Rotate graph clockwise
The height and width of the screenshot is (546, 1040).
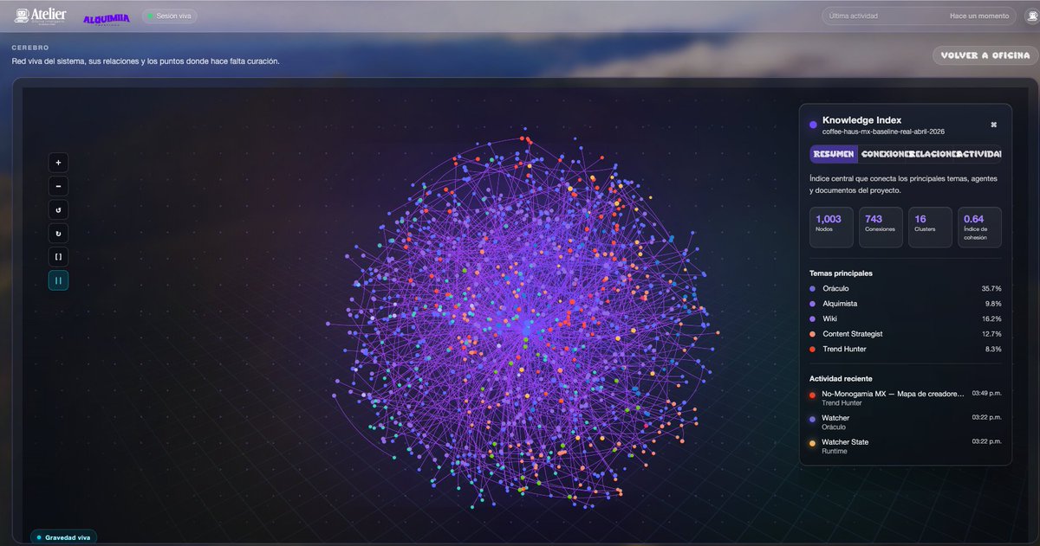click(58, 234)
